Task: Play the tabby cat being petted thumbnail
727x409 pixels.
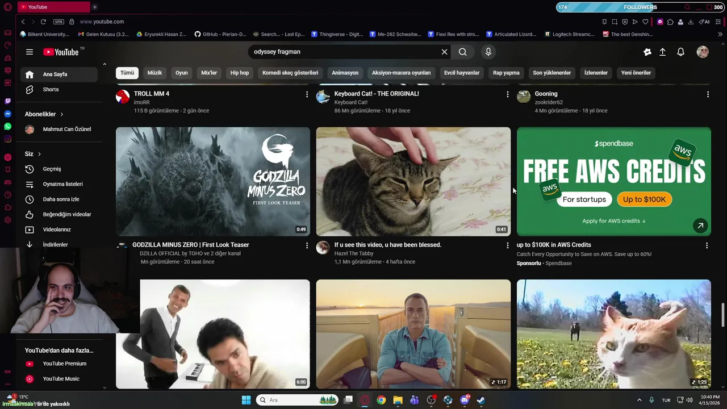Action: pyautogui.click(x=413, y=181)
